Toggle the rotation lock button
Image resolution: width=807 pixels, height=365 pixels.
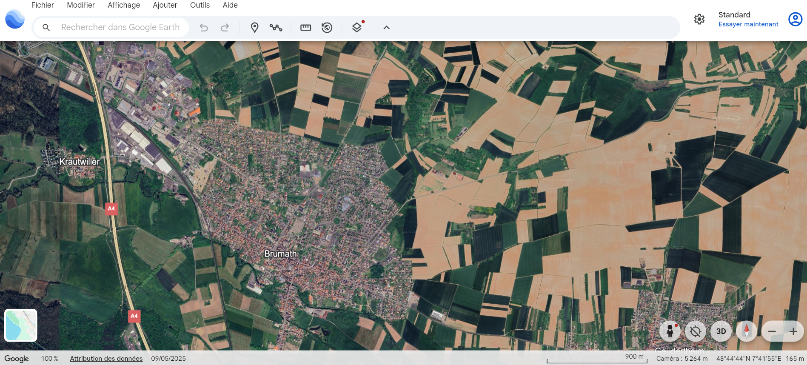(x=696, y=331)
